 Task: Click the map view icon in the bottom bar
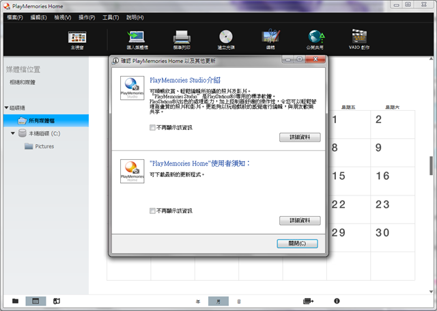(x=57, y=301)
